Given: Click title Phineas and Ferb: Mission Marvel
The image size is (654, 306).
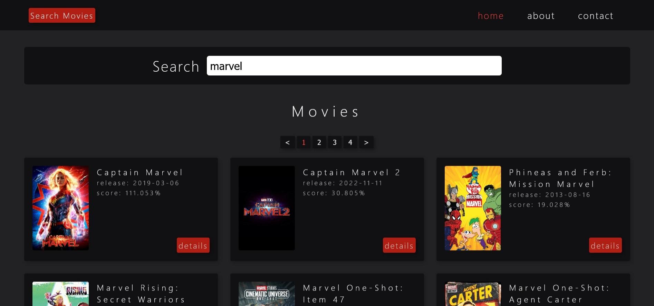Looking at the screenshot, I should pos(560,178).
